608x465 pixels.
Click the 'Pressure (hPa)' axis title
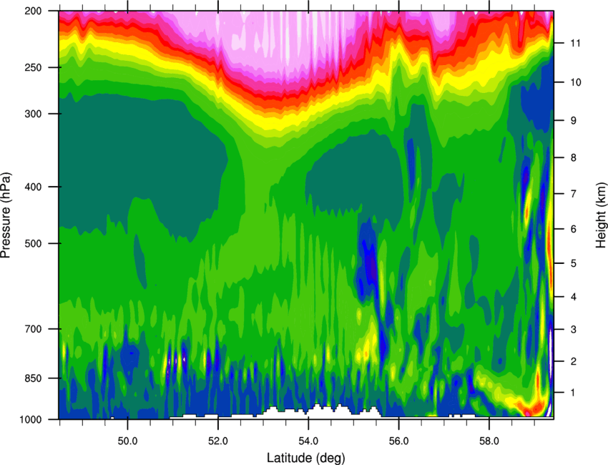click(x=6, y=215)
